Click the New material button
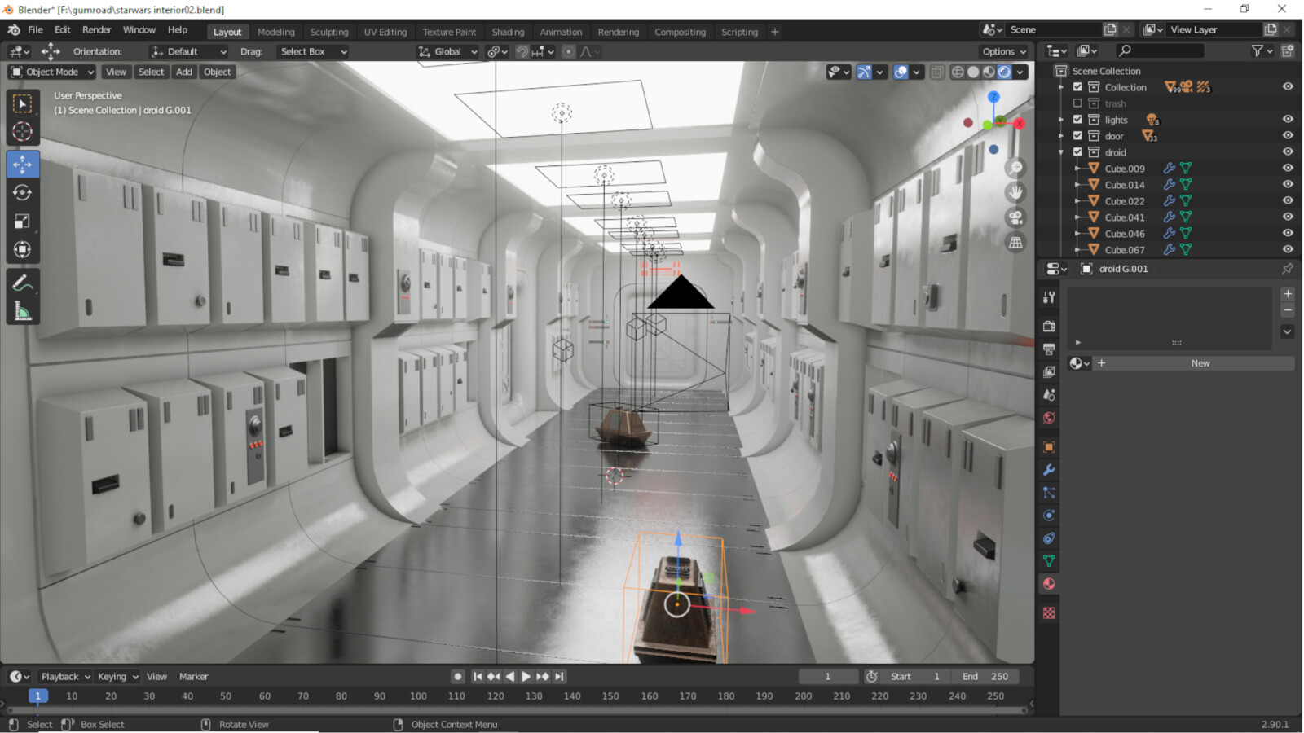Viewport: 1304px width, 733px height. (1198, 362)
